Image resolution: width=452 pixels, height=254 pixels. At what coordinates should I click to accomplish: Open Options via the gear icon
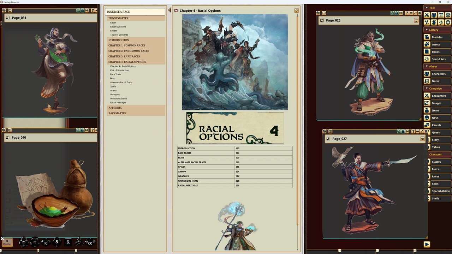coord(448,22)
